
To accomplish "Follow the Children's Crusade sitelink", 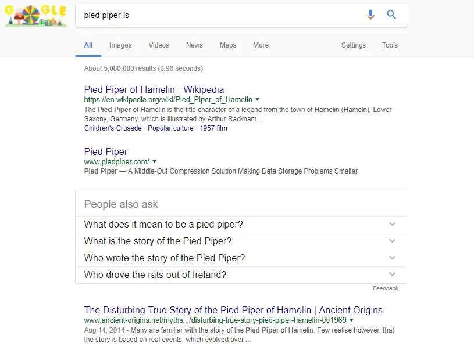I will (113, 128).
